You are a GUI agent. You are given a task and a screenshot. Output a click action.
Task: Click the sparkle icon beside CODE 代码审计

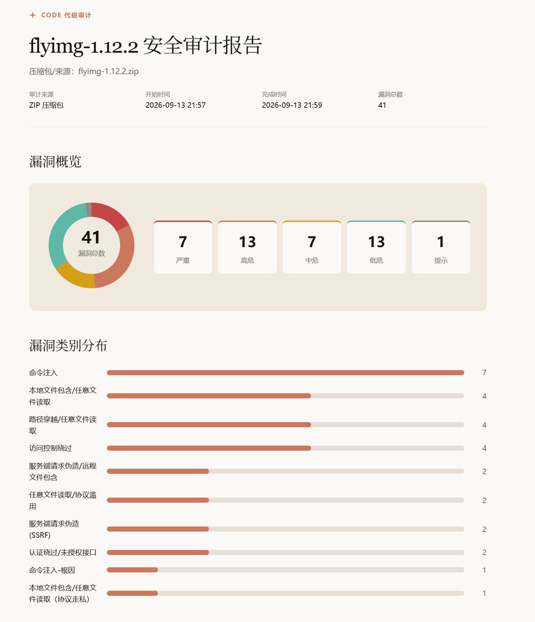33,15
